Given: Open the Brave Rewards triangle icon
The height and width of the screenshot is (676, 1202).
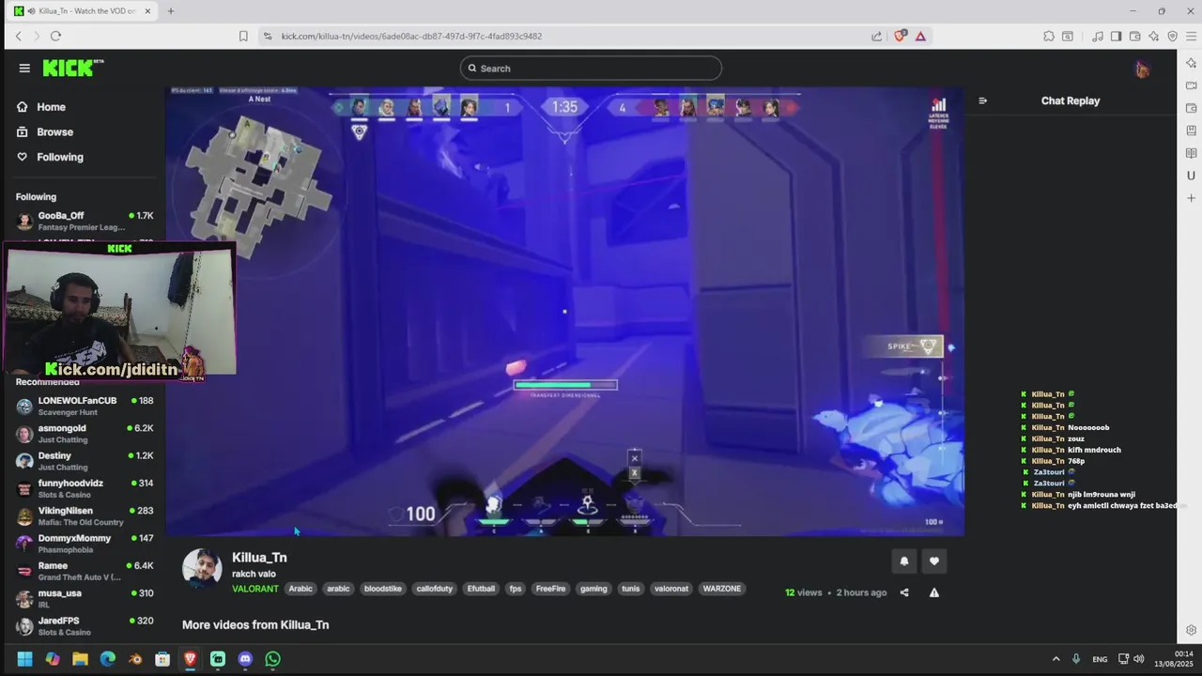Looking at the screenshot, I should click(x=920, y=36).
